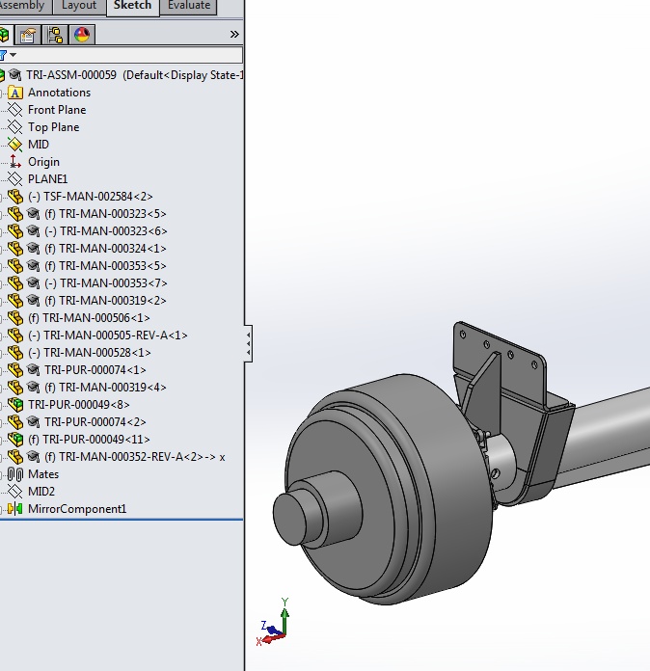This screenshot has width=650, height=671.
Task: Click the "Origin" label
Action: [43, 162]
